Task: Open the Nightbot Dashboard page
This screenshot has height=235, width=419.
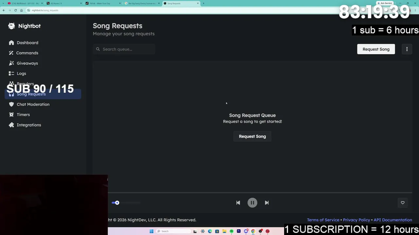Action: click(27, 43)
